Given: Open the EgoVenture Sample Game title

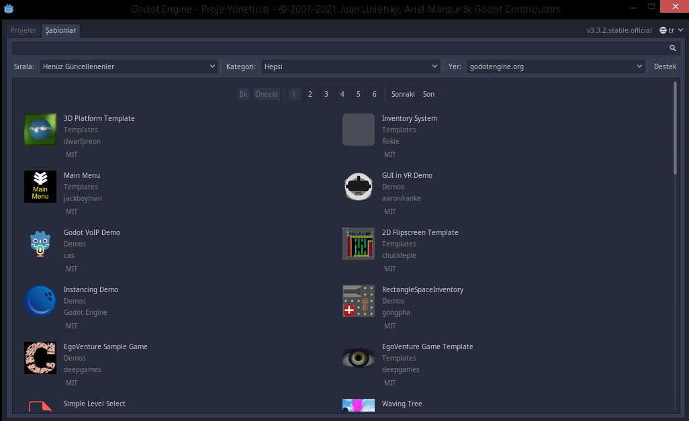Looking at the screenshot, I should 105,346.
